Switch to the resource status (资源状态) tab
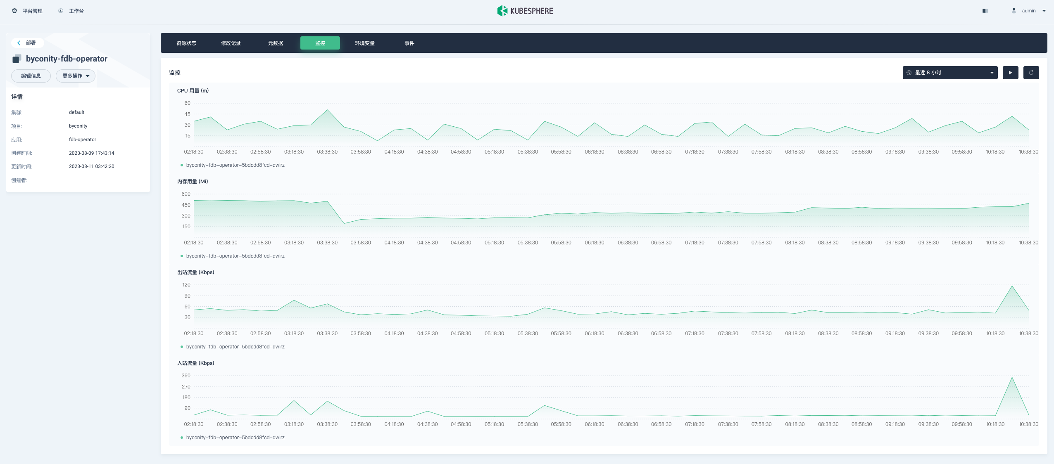 pyautogui.click(x=186, y=43)
